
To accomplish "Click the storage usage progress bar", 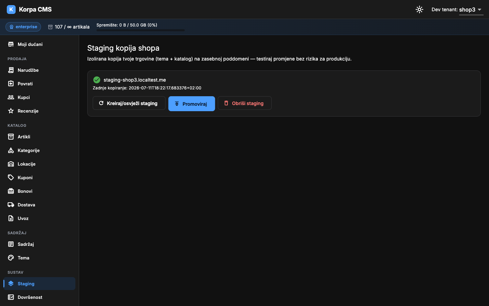I will (x=141, y=30).
